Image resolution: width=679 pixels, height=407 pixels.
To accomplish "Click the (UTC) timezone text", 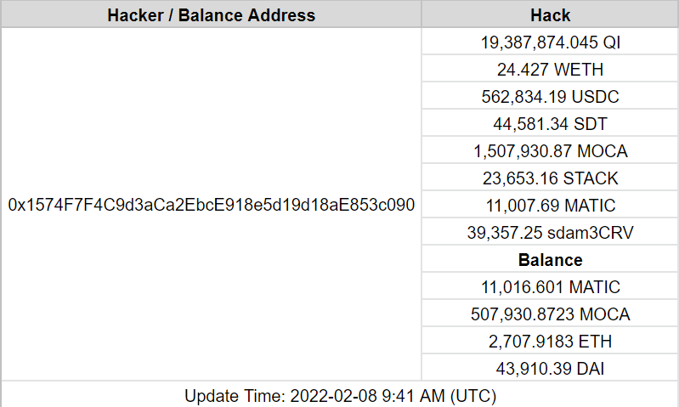I will click(x=472, y=396).
